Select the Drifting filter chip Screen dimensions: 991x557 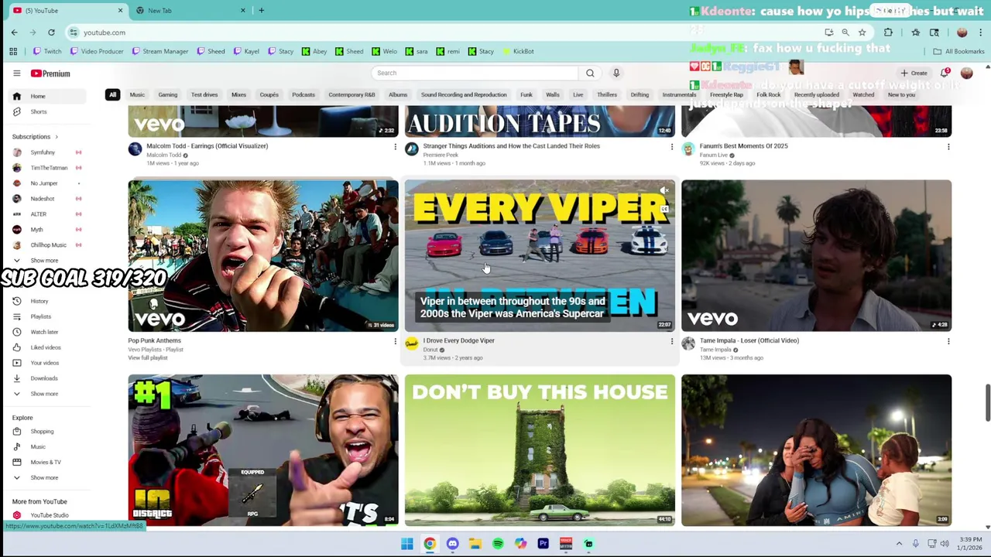pos(640,94)
